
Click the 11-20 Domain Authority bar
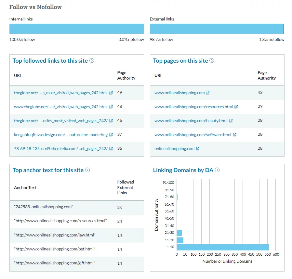[x=180, y=240]
